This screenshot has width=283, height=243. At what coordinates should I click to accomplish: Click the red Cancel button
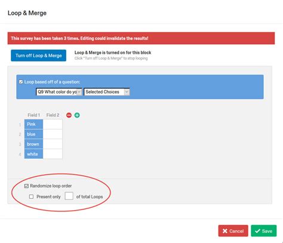click(233, 231)
